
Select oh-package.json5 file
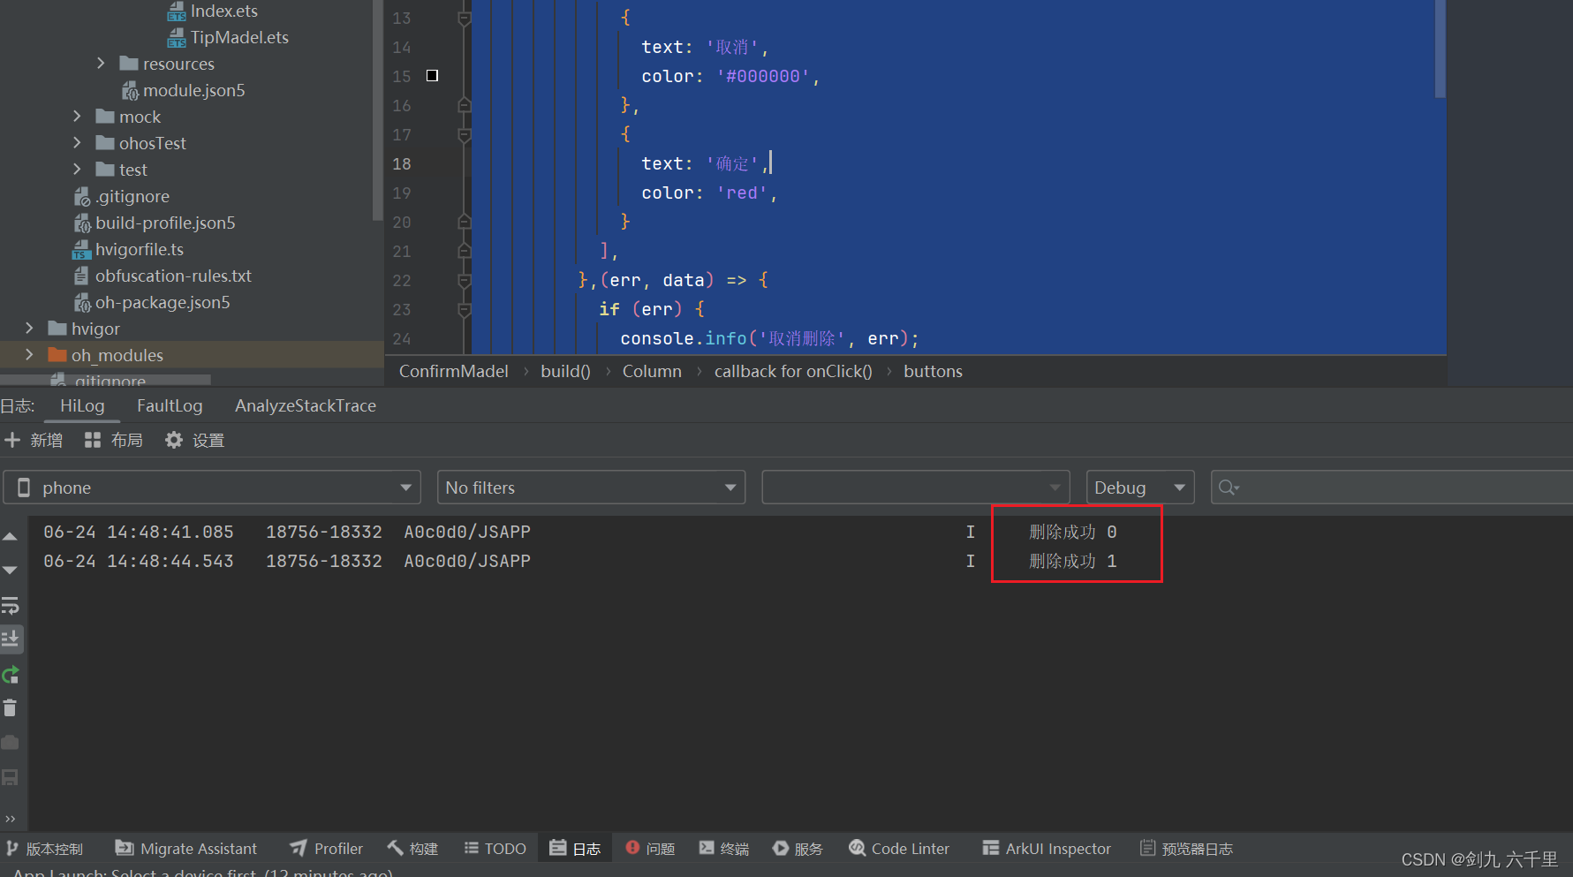tap(152, 302)
